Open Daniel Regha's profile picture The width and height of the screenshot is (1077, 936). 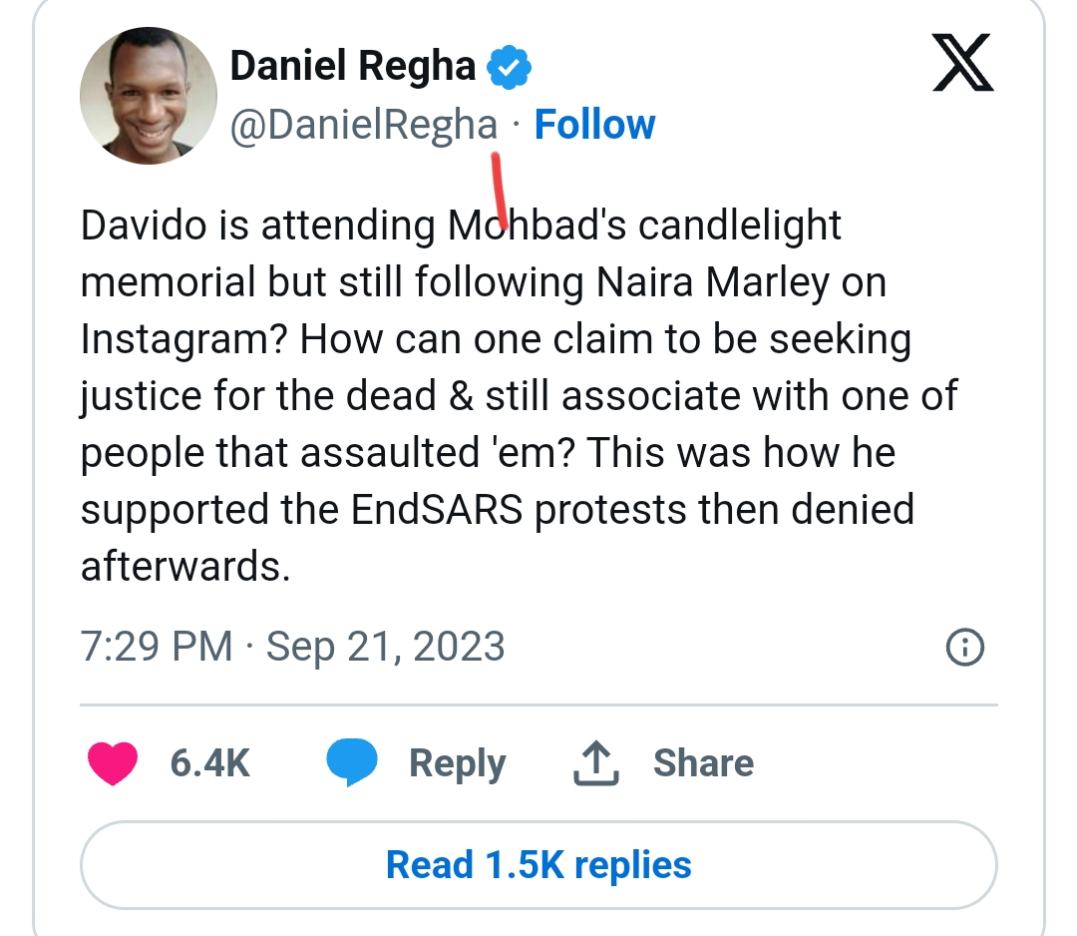click(x=149, y=95)
